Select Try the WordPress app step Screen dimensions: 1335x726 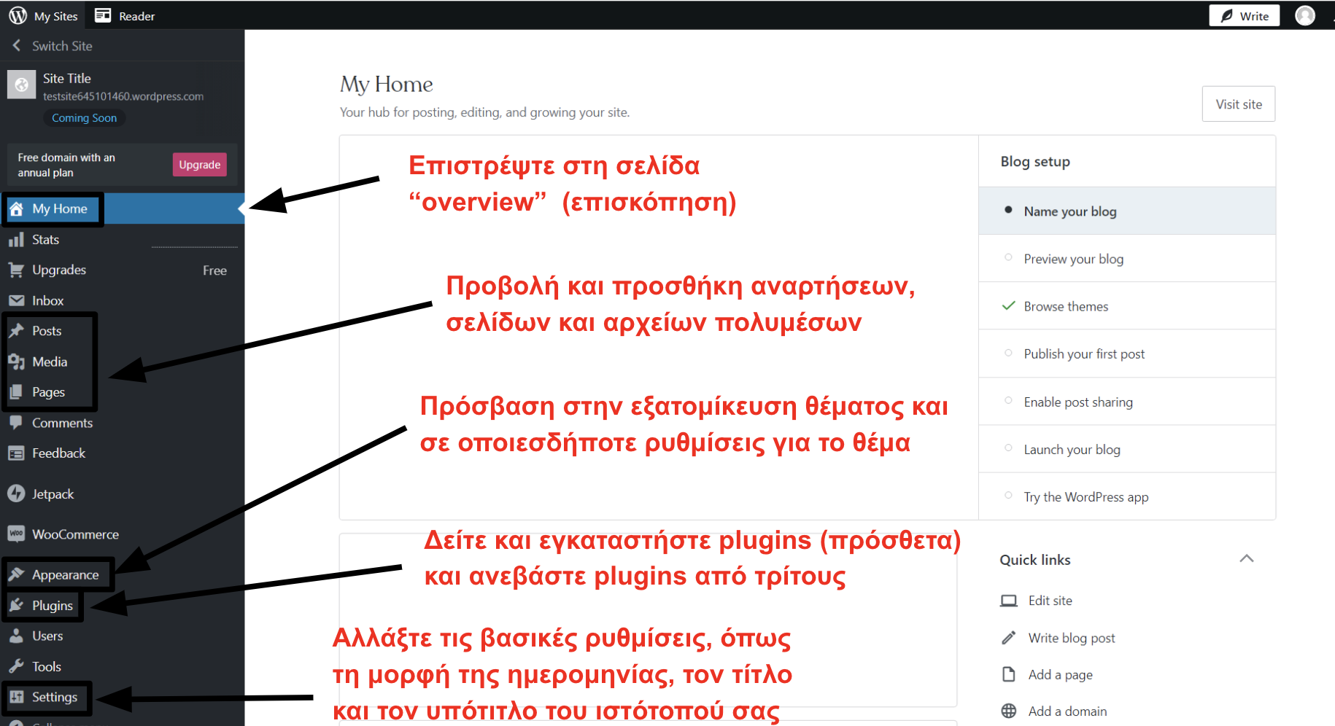pyautogui.click(x=1127, y=496)
